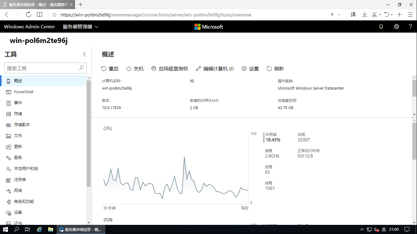The height and width of the screenshot is (234, 417).
Task: Click the Microsoft logo in header
Action: (x=209, y=27)
